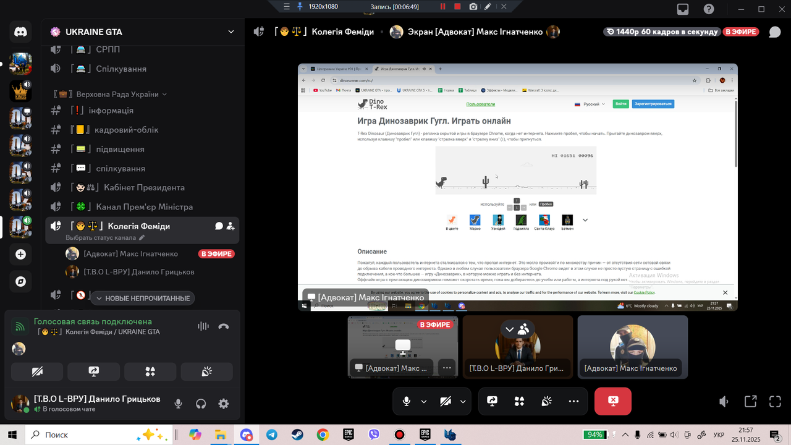Image resolution: width=791 pixels, height=445 pixels.
Task: Open more options on the stream tile
Action: pos(447,367)
